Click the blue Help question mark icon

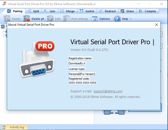point(117,19)
